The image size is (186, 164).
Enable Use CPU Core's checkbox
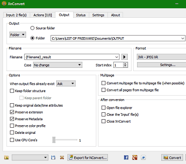12,140
